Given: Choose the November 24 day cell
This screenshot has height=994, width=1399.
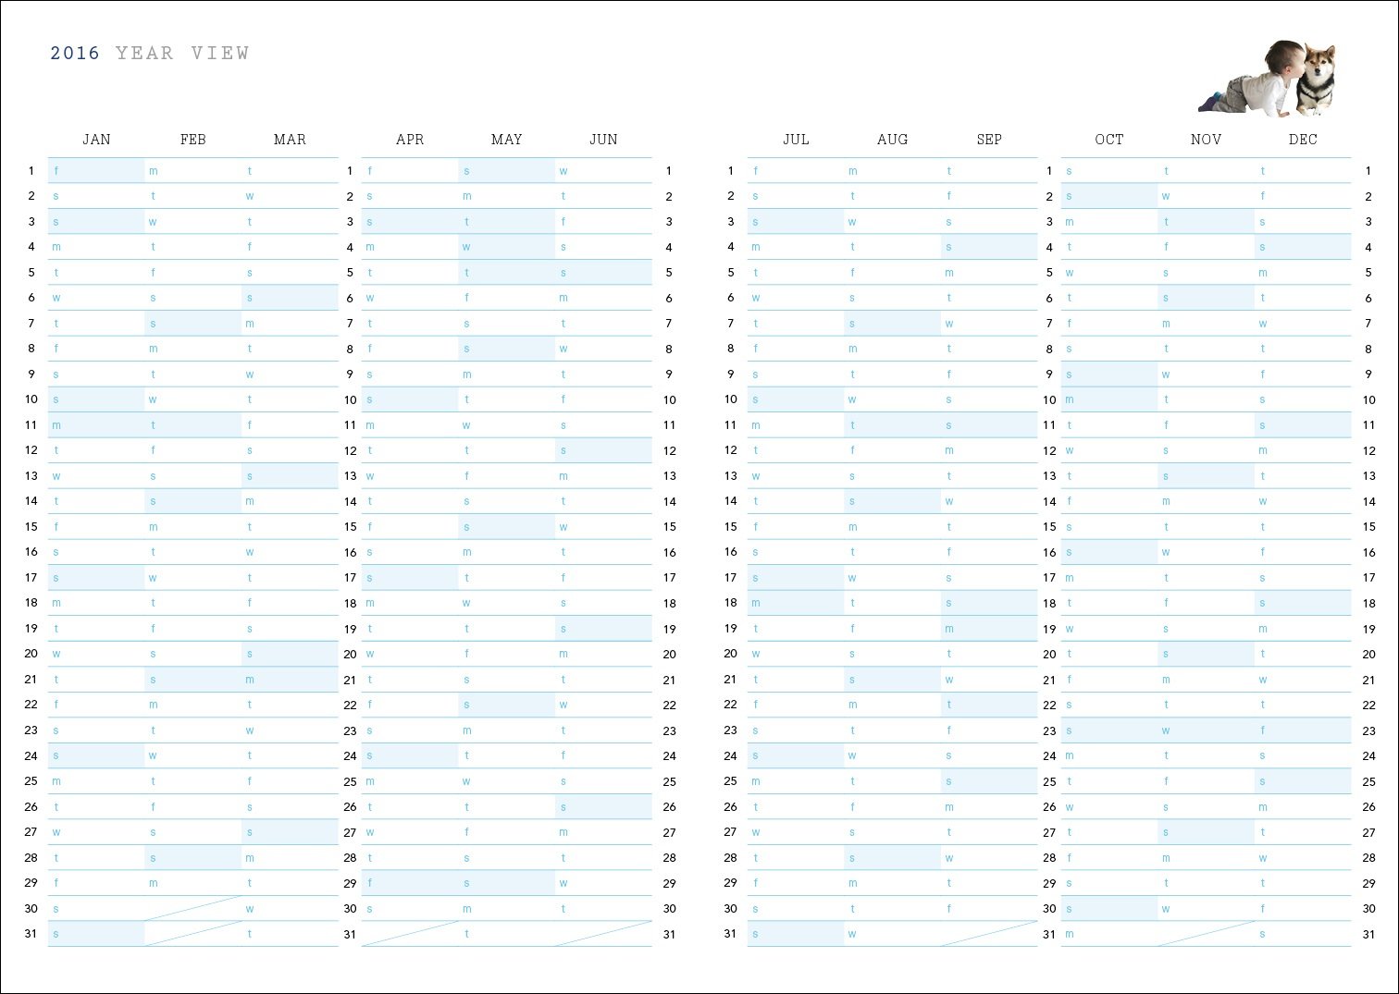Looking at the screenshot, I should (x=1206, y=755).
